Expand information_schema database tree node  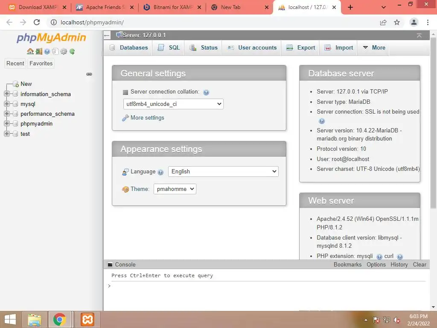point(7,94)
